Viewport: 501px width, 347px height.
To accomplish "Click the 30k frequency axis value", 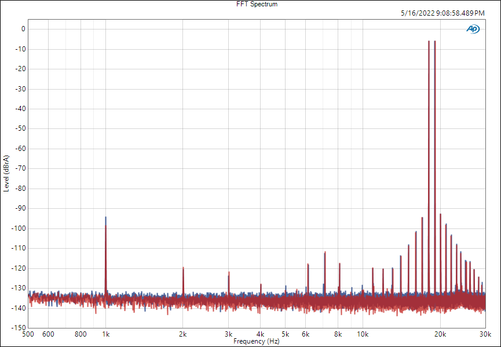I will (x=485, y=334).
